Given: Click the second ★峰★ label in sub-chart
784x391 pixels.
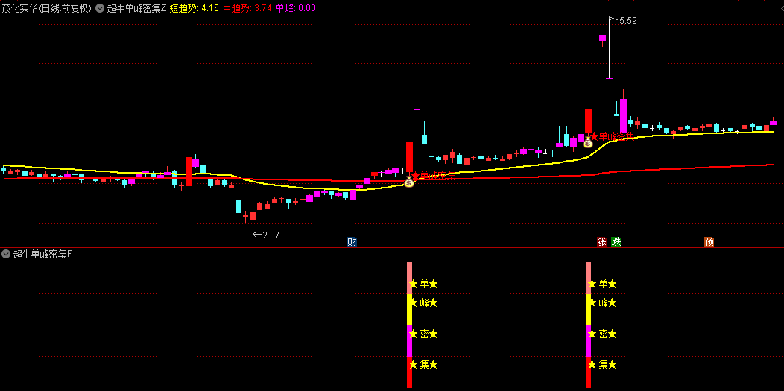Looking at the screenshot, I should pyautogui.click(x=602, y=302).
